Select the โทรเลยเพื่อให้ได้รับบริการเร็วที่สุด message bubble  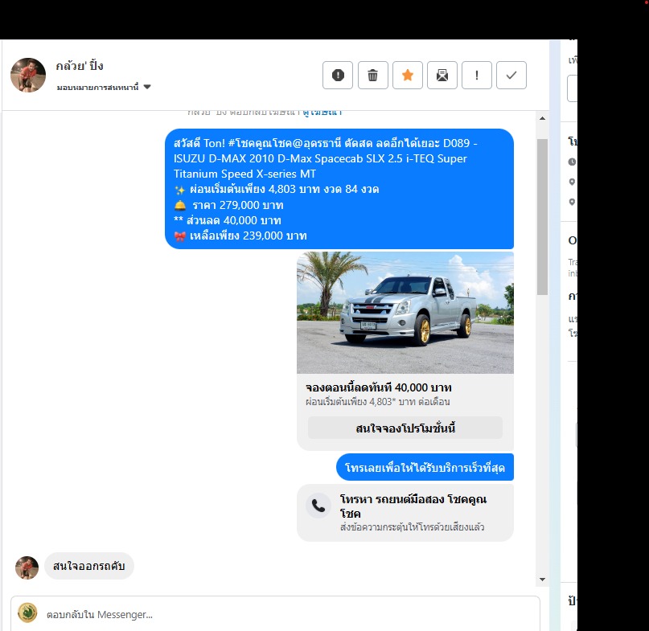point(425,468)
